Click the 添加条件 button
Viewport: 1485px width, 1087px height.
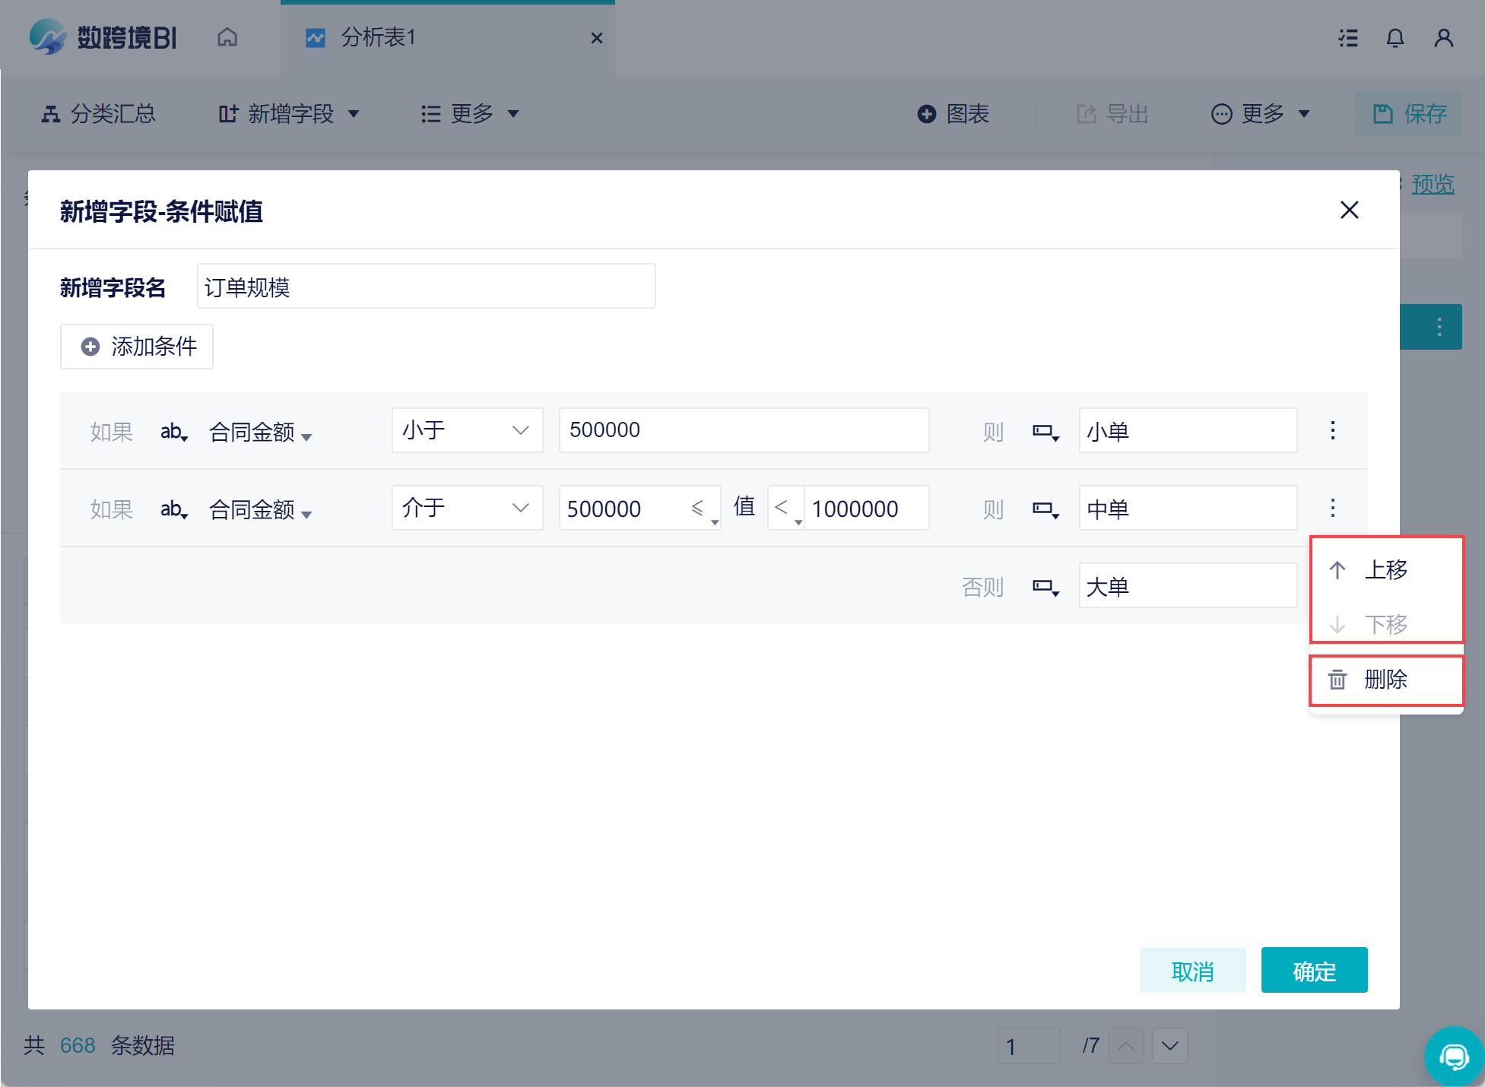pyautogui.click(x=137, y=347)
